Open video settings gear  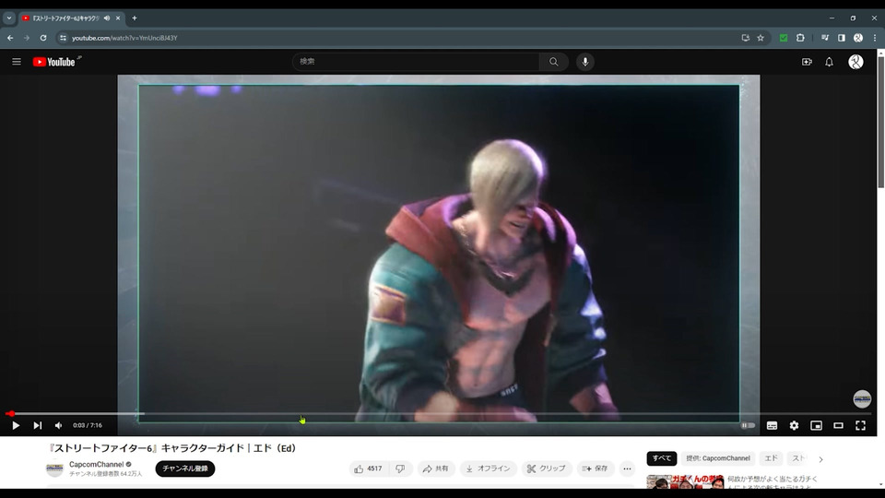click(x=794, y=425)
